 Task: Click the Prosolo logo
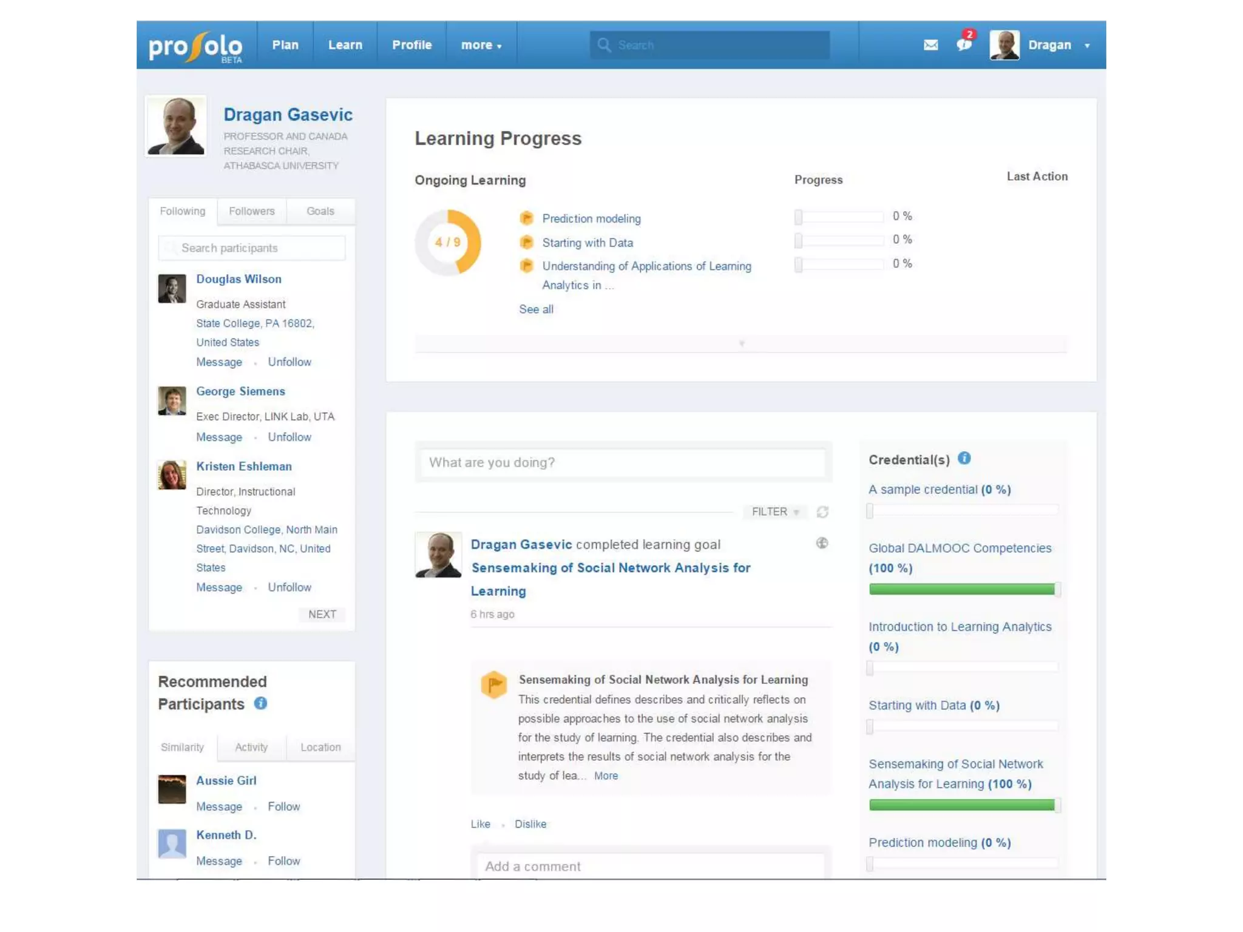pos(195,46)
